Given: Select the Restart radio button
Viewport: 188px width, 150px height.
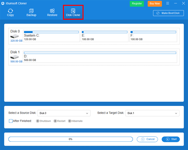Looking at the screenshot, I should (55, 121).
